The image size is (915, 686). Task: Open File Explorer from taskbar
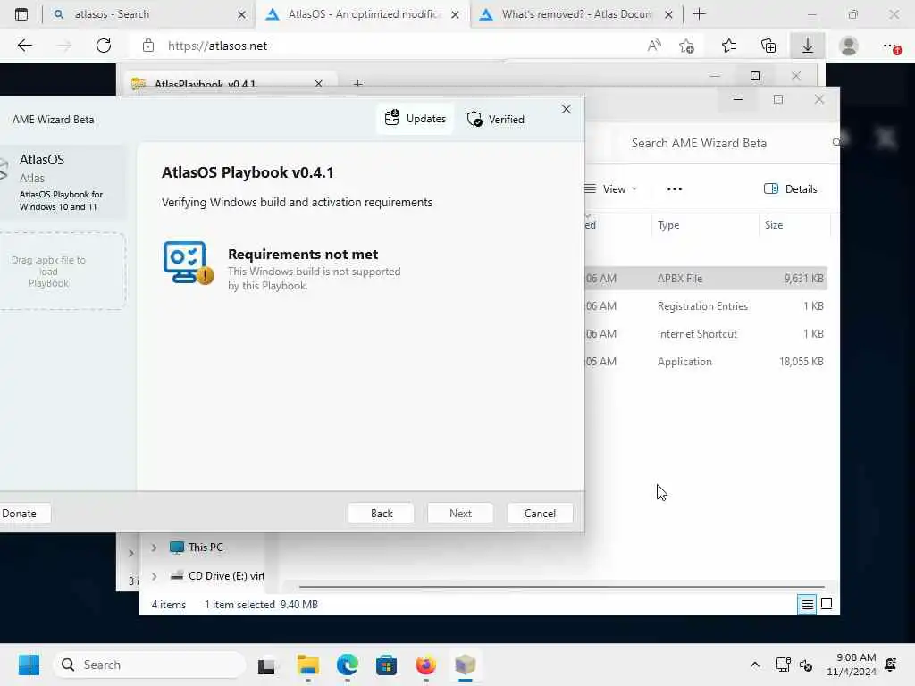[x=307, y=665]
